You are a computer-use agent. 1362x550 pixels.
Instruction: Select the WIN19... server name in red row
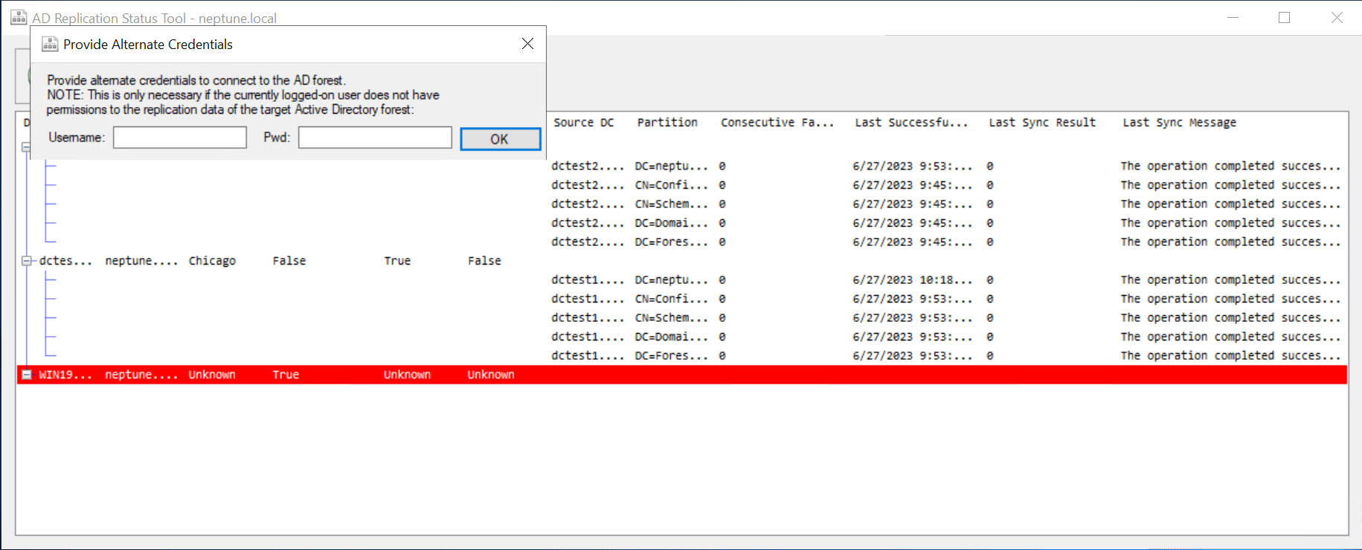pos(65,375)
